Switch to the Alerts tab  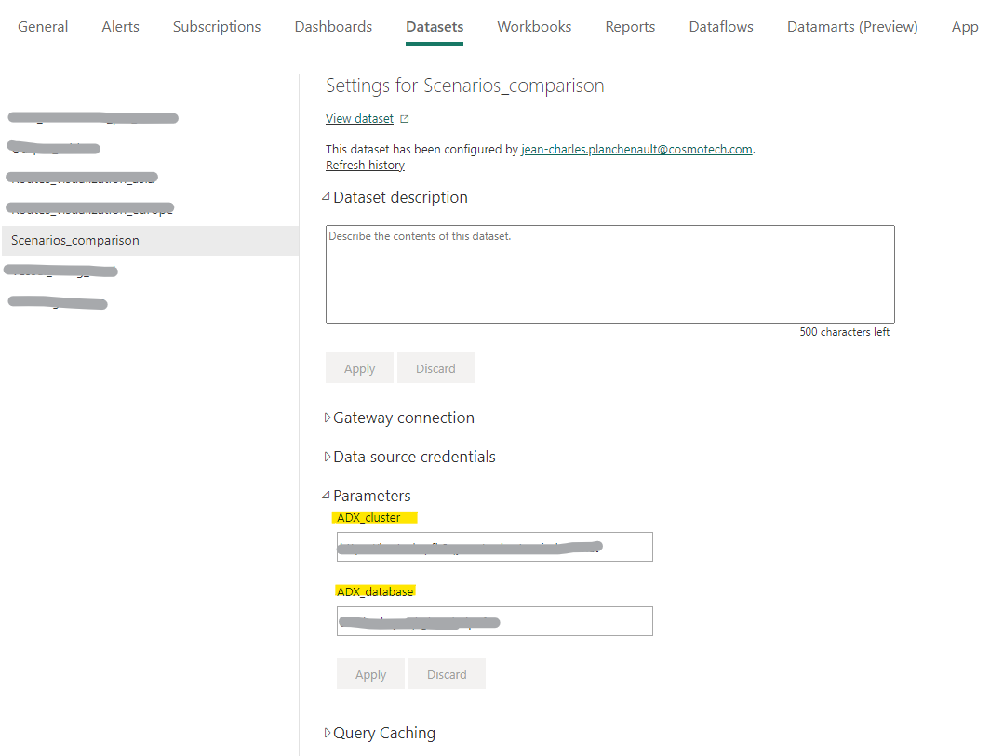(120, 26)
